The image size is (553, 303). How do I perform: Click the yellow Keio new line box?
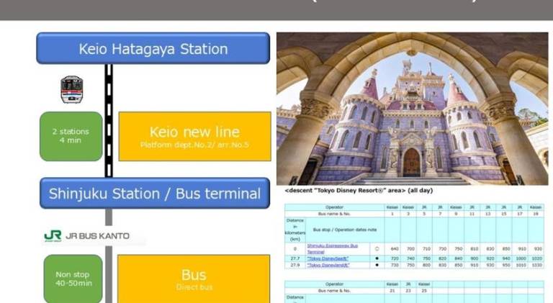(194, 136)
